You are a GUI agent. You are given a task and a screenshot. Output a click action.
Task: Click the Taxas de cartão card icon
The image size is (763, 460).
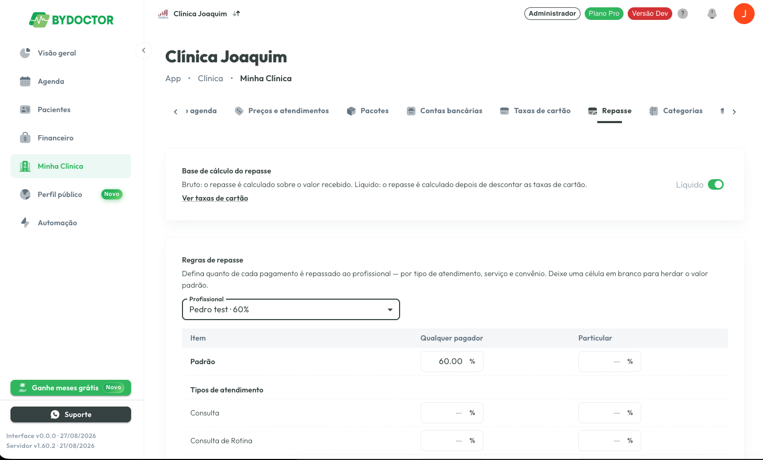pyautogui.click(x=504, y=111)
